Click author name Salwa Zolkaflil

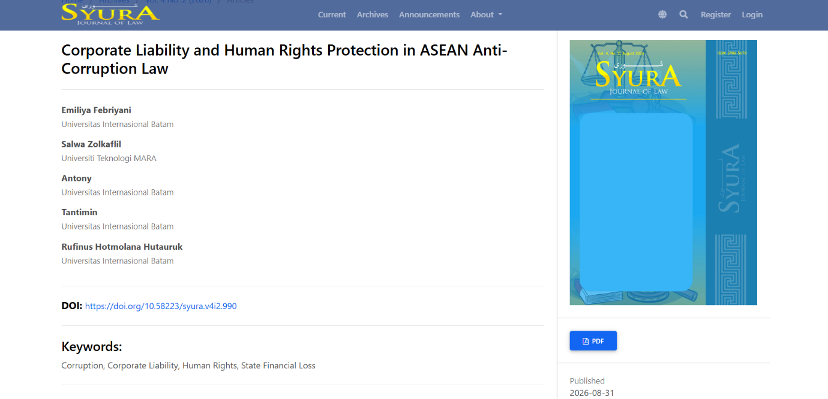click(x=91, y=144)
